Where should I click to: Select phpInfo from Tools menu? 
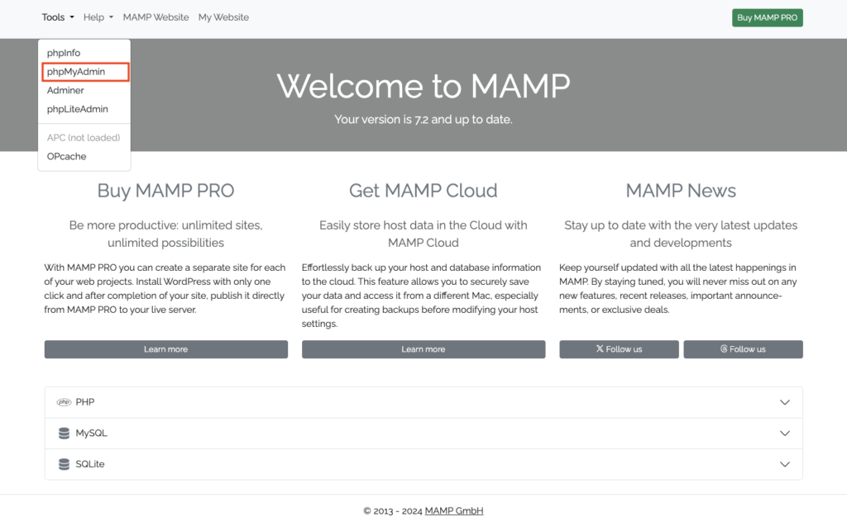[x=64, y=53]
